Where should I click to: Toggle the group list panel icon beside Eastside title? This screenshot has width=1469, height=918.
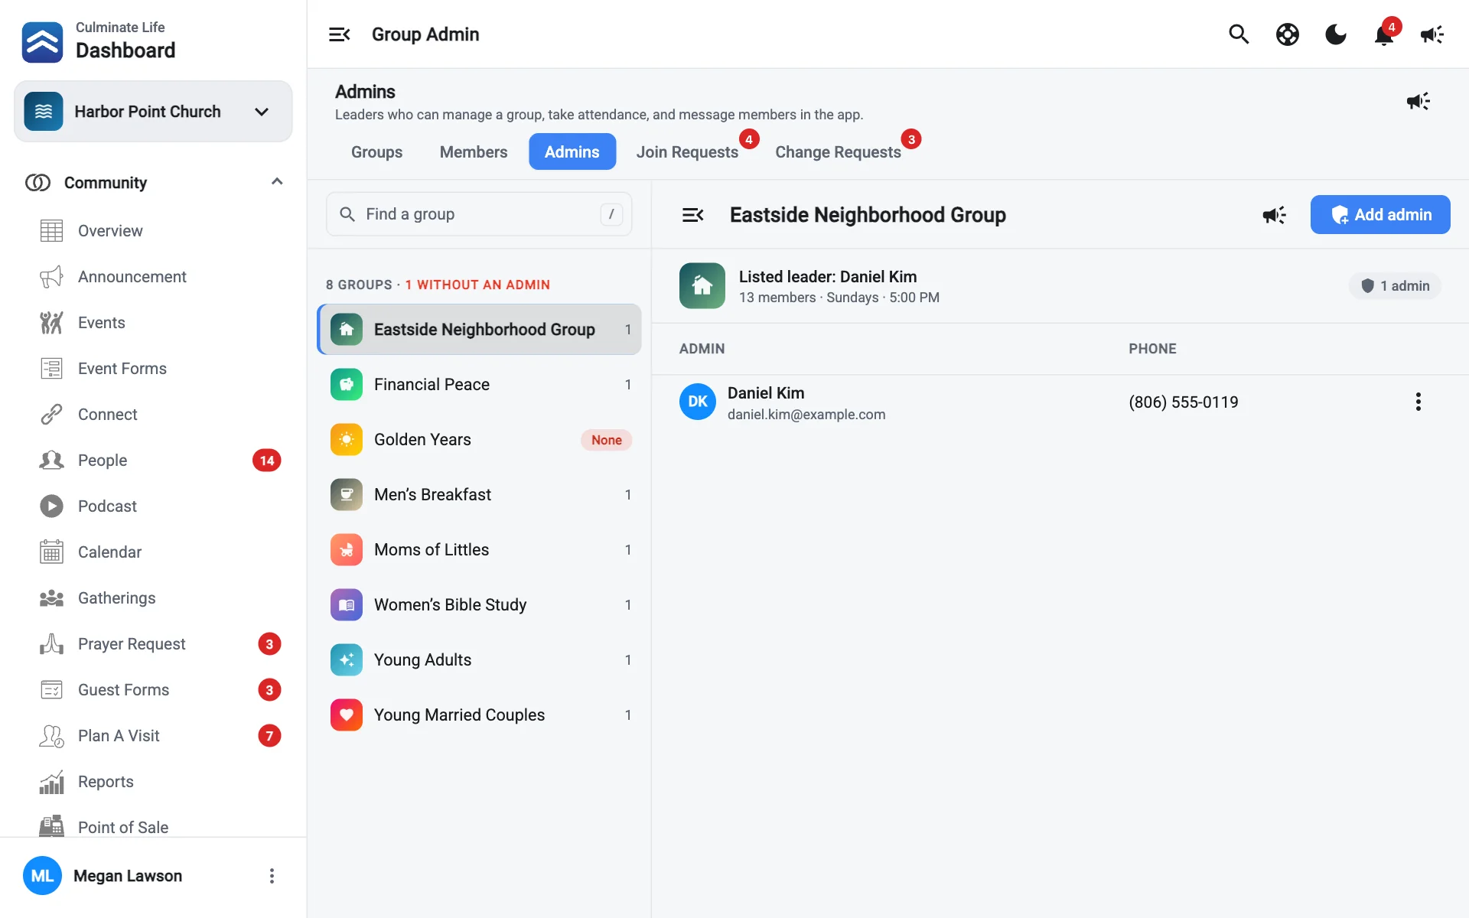click(x=693, y=215)
